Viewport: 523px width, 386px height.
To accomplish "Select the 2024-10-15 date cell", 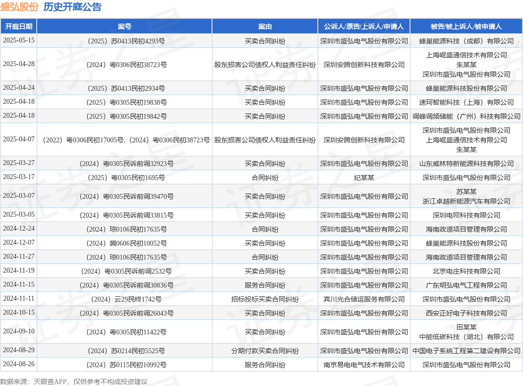I will click(19, 313).
